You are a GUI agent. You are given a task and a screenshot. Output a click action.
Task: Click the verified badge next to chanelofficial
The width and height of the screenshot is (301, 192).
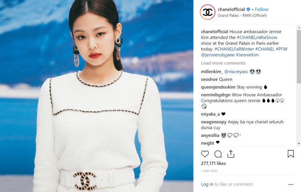tap(248, 9)
